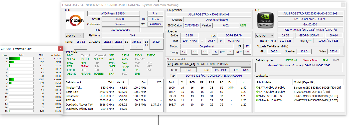Open the GPU #0 selector dropdown
Screen dimensions: 349x125
pyautogui.click(x=265, y=36)
